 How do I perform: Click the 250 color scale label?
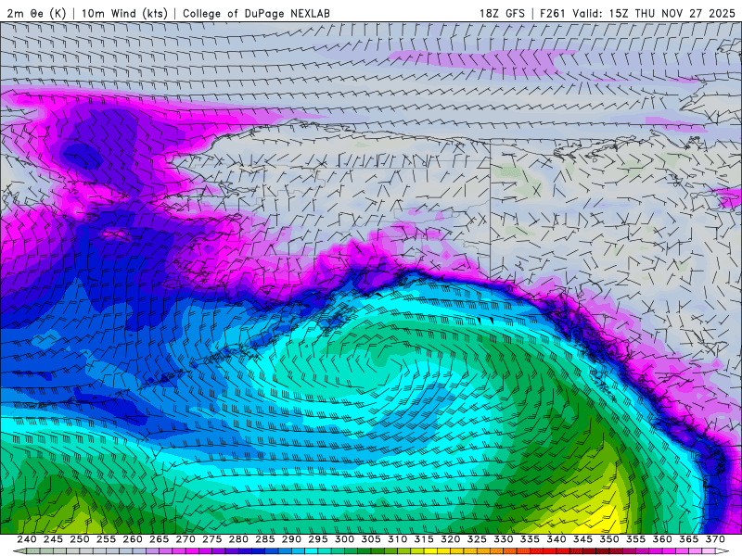(x=80, y=539)
